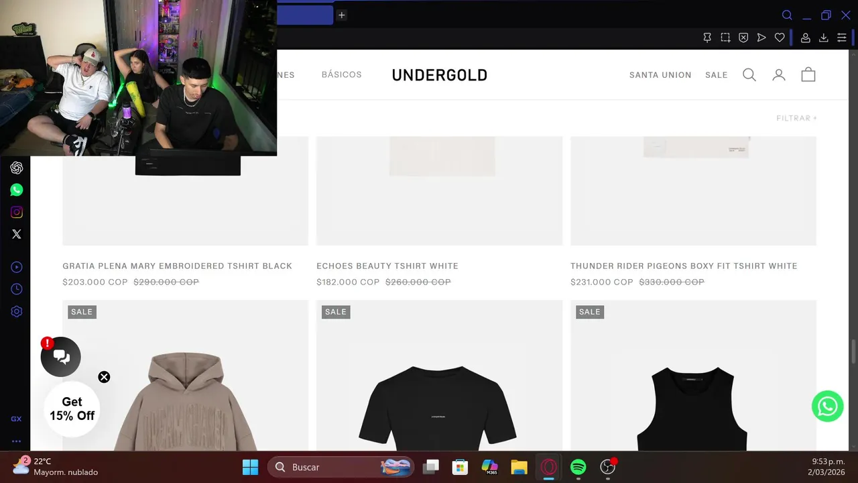The image size is (858, 483).
Task: Open ChatGPT in the Opera sidebar
Action: point(17,168)
